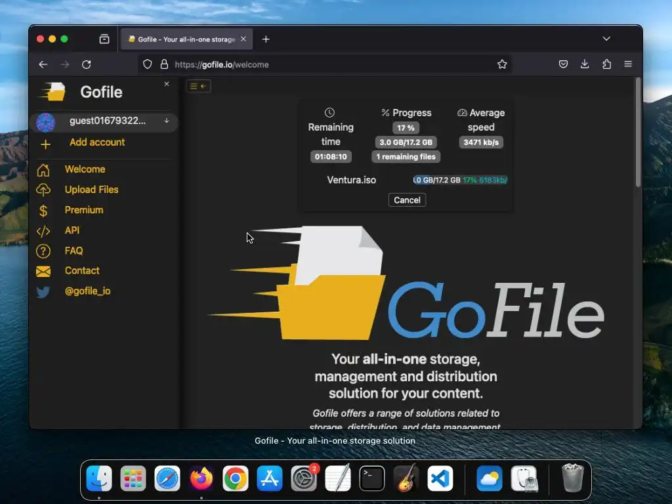Click the Upload Files cloud icon
This screenshot has height=504, width=672.
43,190
